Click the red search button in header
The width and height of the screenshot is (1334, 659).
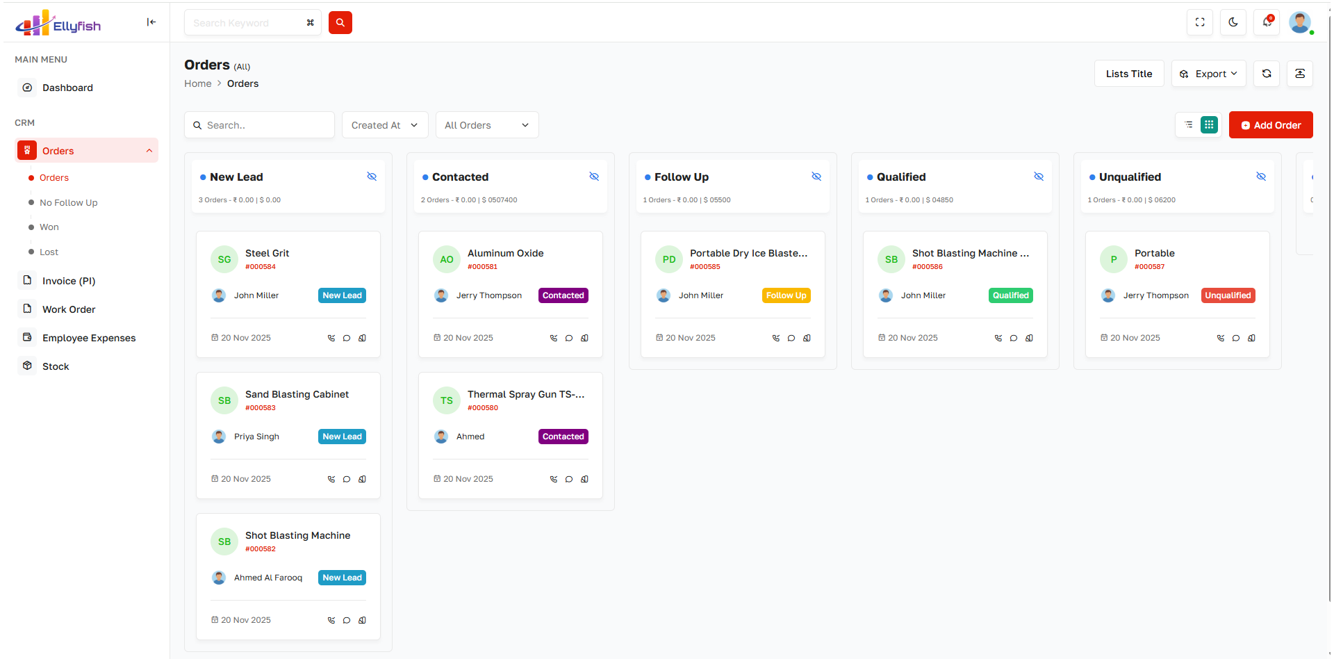340,23
